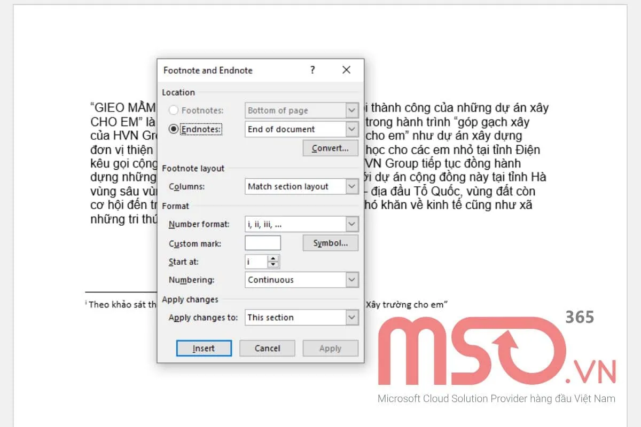The image size is (641, 427).
Task: Click the Convert... button
Action: click(330, 148)
